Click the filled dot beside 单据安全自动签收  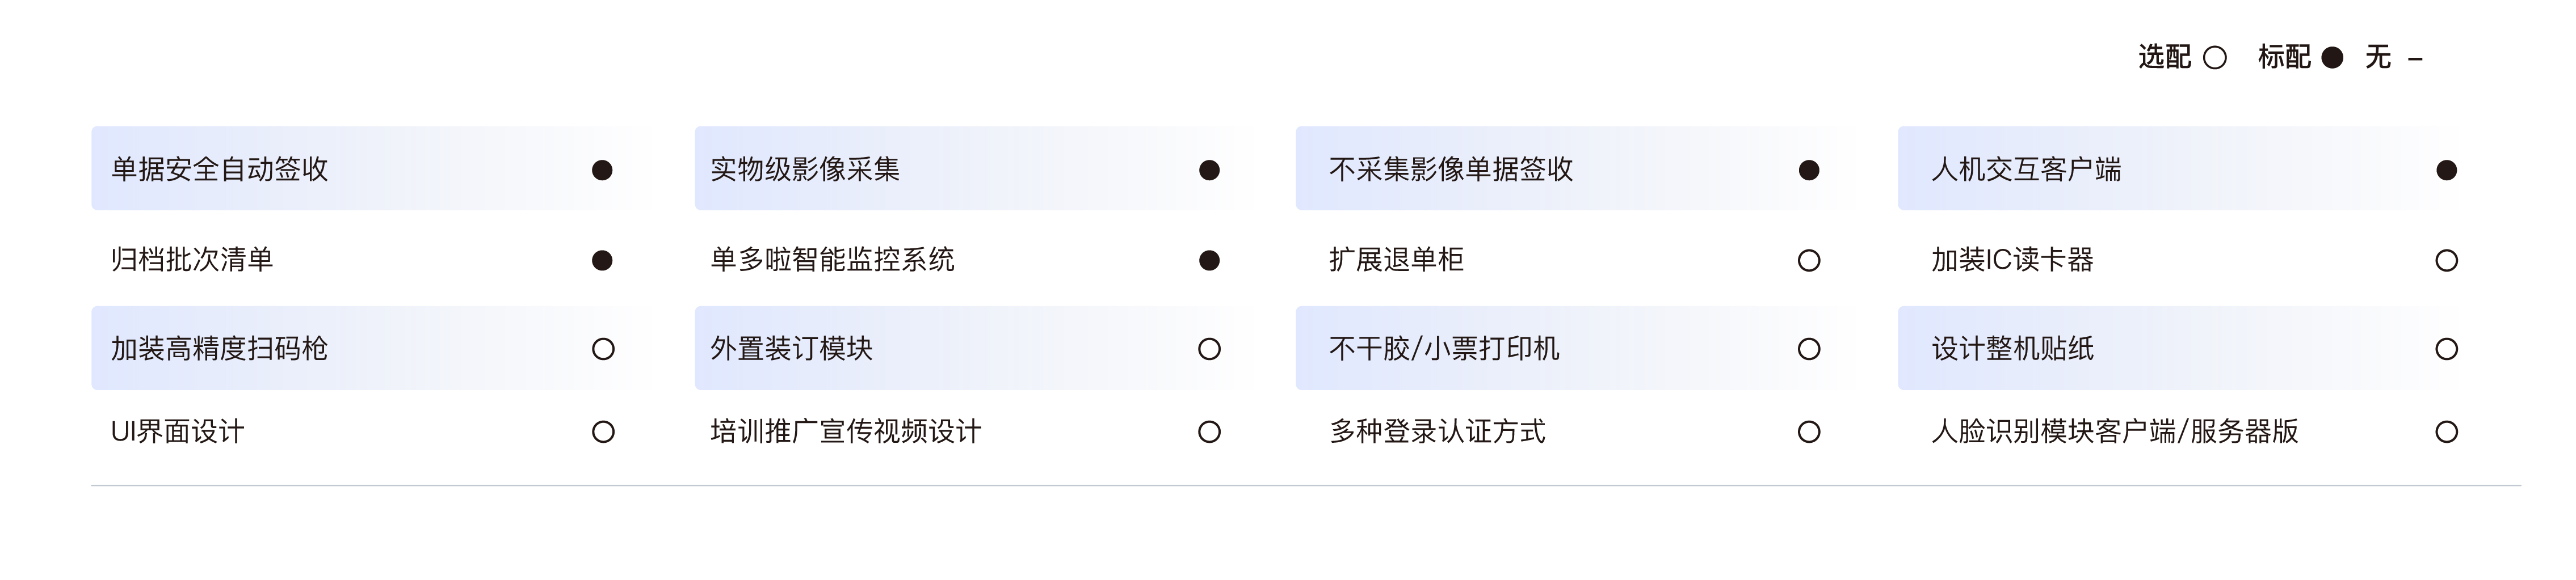tap(602, 170)
